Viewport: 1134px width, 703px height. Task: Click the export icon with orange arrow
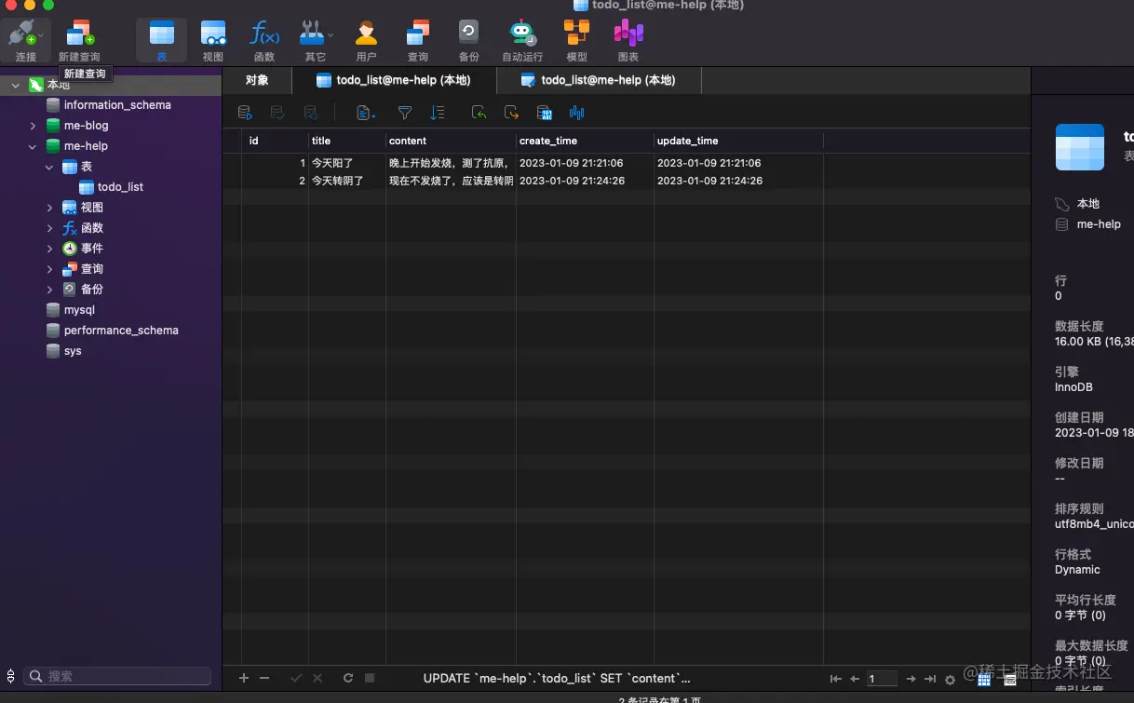pyautogui.click(x=511, y=113)
